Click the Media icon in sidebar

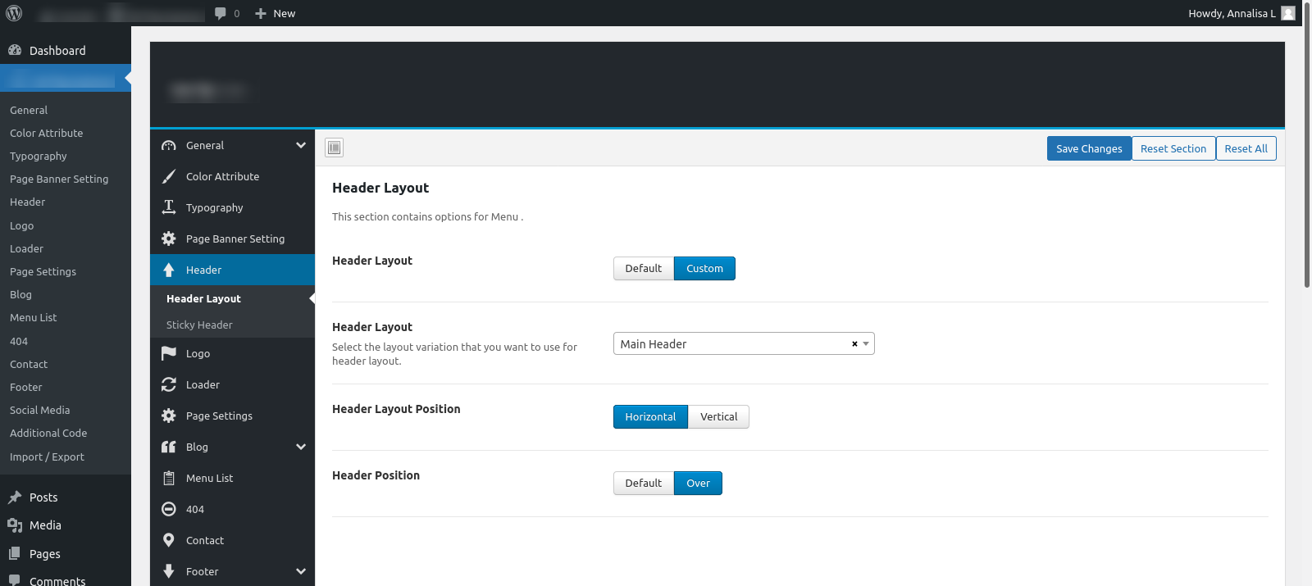15,525
